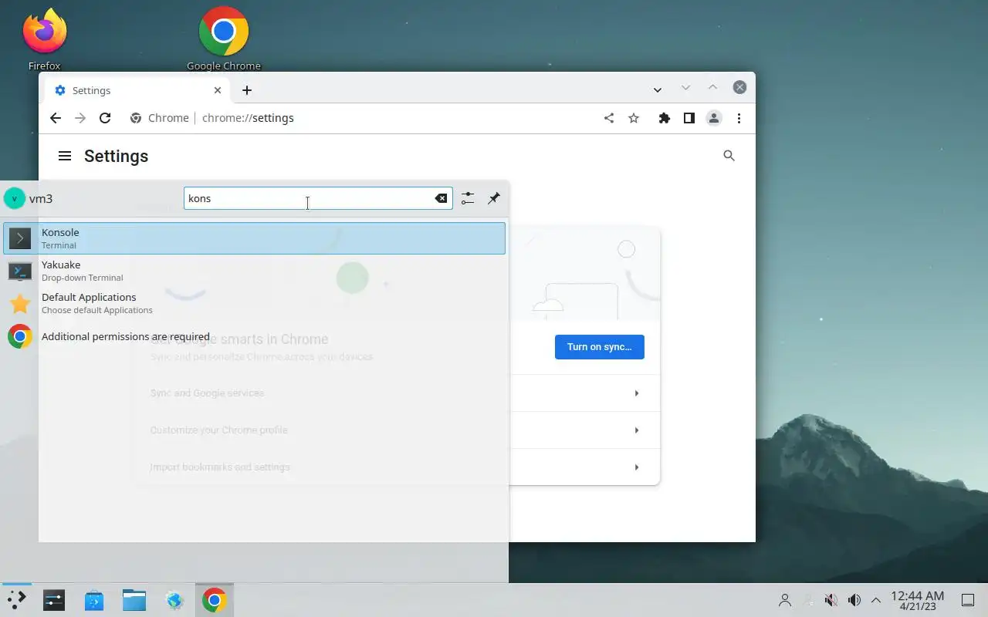988x617 pixels.
Task: Open the application launcher in taskbar
Action: pos(16,599)
